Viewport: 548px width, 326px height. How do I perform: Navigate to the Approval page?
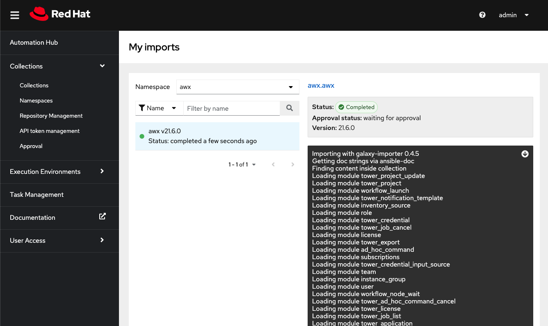pyautogui.click(x=31, y=146)
